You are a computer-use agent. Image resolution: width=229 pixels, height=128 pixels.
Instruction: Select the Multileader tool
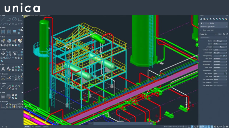coord(3,87)
